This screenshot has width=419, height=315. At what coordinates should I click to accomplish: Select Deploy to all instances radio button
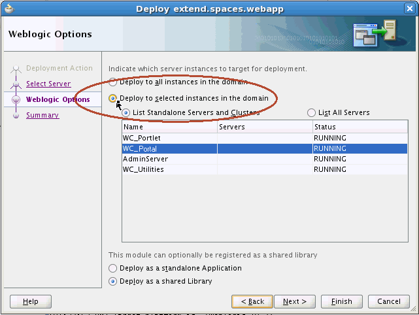click(113, 82)
